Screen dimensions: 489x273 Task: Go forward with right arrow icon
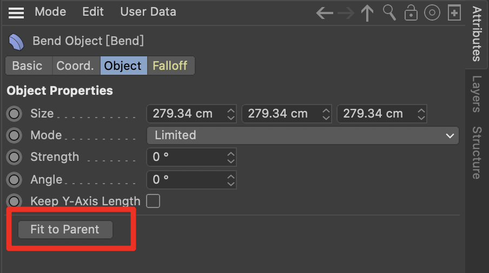[346, 13]
